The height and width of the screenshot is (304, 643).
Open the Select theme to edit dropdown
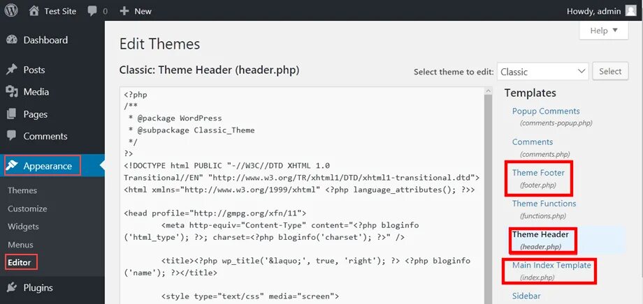coord(542,72)
